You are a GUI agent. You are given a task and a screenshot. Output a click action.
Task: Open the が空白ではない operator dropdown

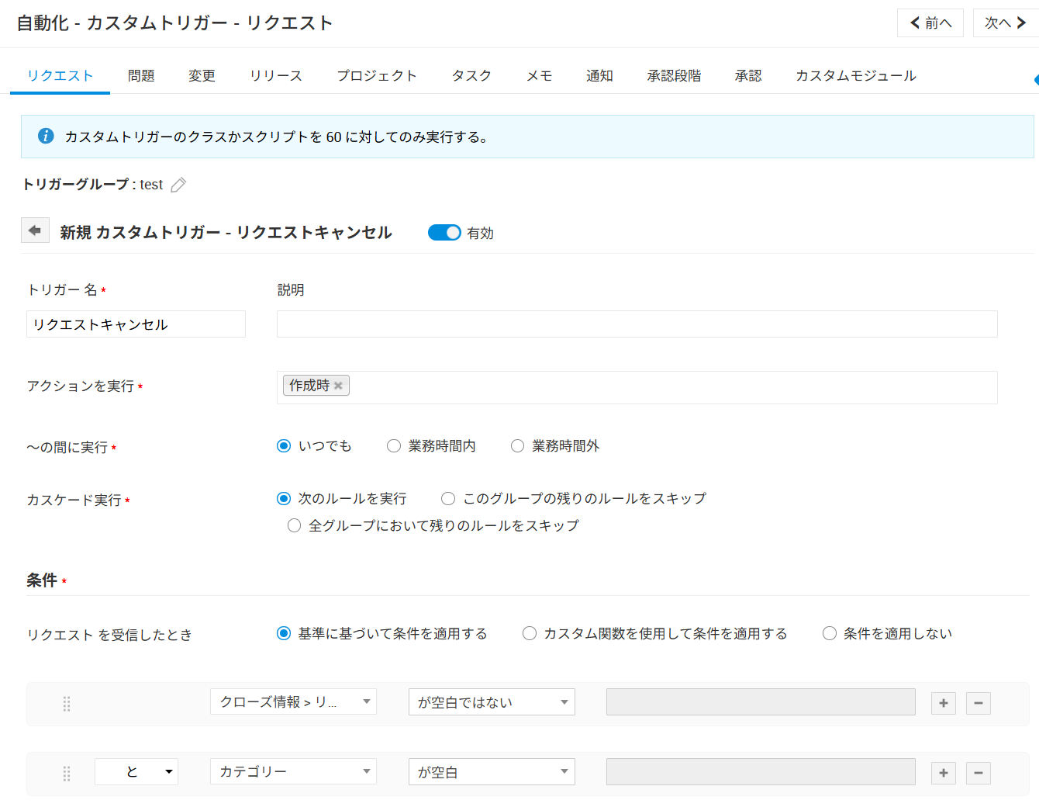[492, 701]
